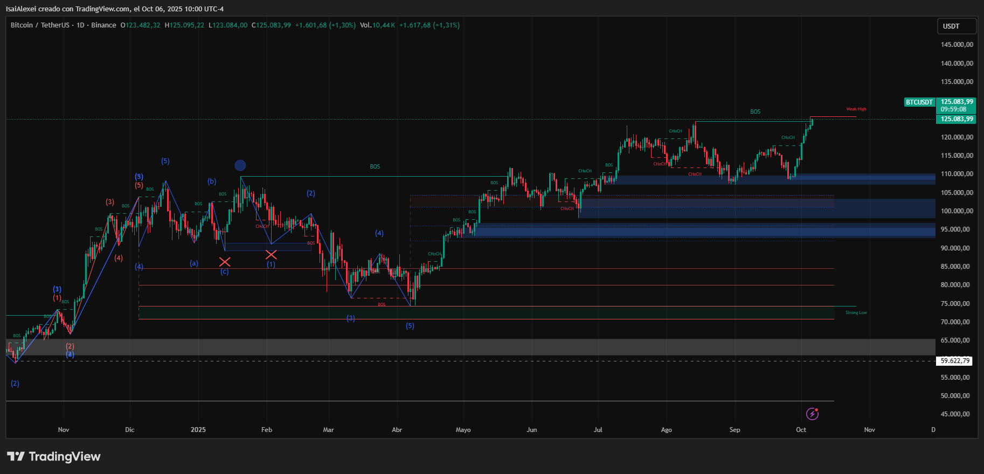Click the 2025 label on time axis
Image resolution: width=984 pixels, height=474 pixels.
click(198, 430)
